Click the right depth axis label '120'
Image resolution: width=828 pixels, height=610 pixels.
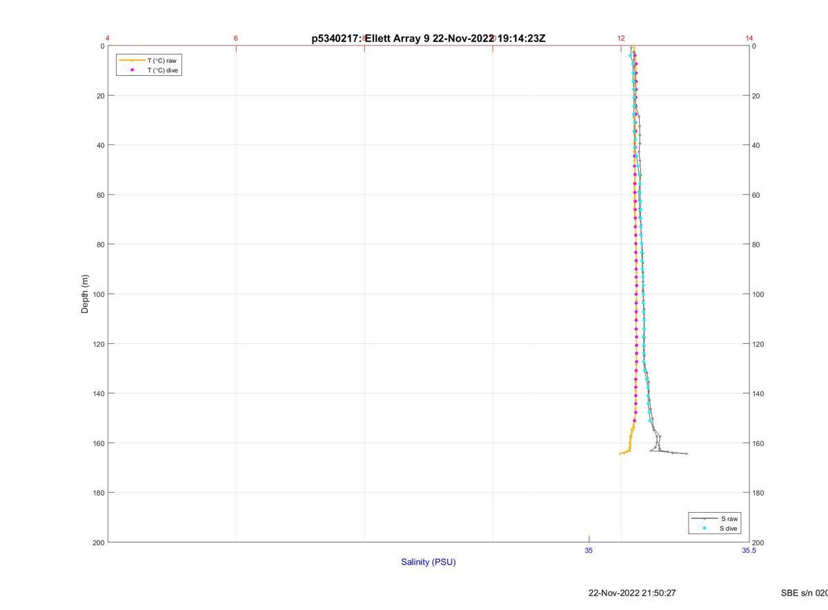pos(758,344)
